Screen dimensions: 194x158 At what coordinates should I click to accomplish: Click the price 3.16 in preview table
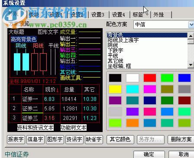(x=49, y=118)
